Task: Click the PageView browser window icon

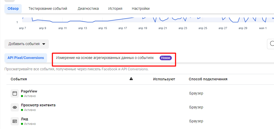Action: click(x=15, y=93)
